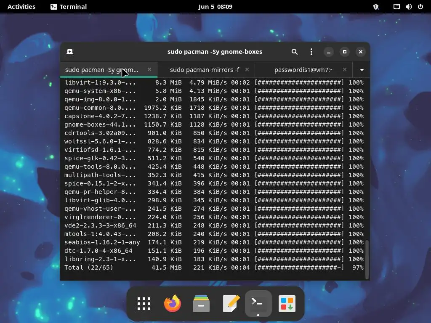Maximize the terminal window
The width and height of the screenshot is (431, 323).
pyautogui.click(x=344, y=52)
